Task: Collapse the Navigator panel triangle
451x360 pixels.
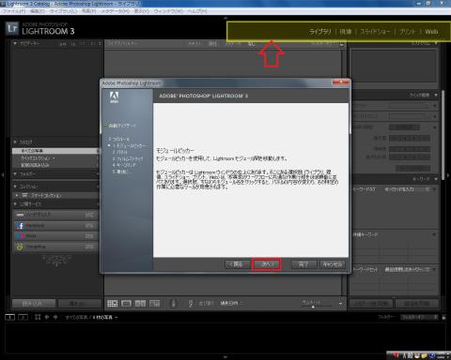Action: (15, 43)
